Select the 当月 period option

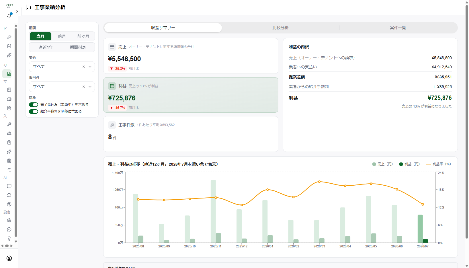(40, 36)
